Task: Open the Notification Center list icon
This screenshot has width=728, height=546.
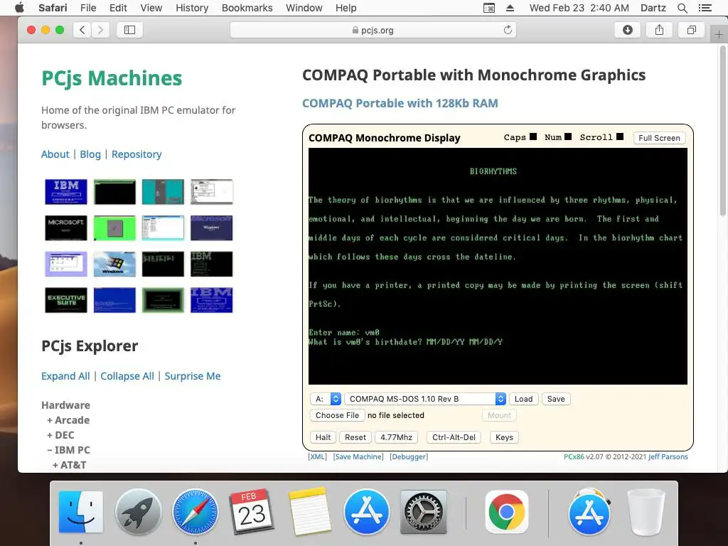Action: [705, 8]
